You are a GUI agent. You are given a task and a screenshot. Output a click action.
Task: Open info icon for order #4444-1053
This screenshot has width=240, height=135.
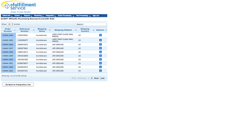(100, 71)
